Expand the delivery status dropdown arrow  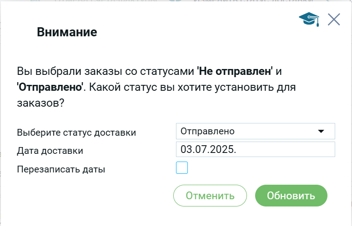321,132
